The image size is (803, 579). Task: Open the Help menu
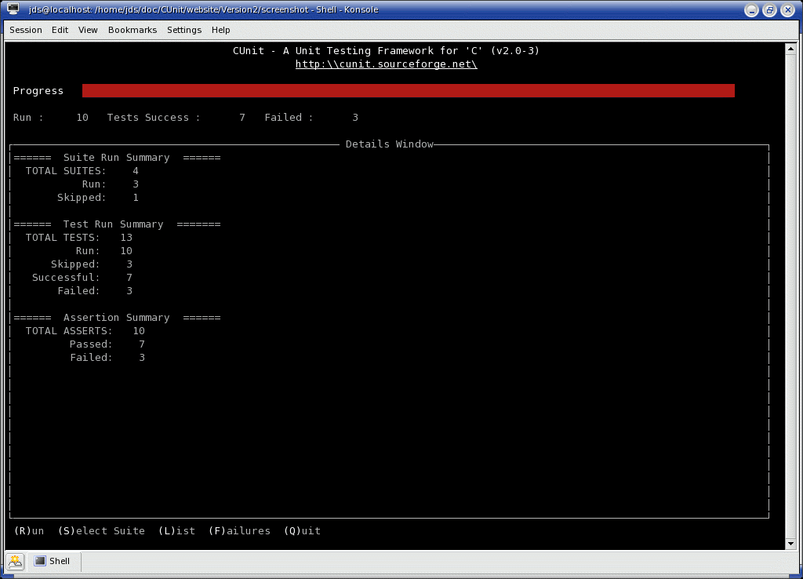220,30
